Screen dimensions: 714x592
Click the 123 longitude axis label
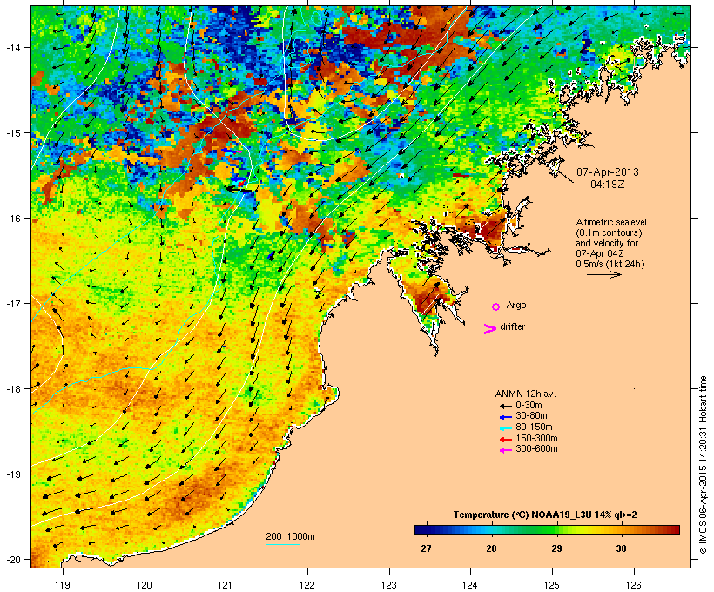point(389,585)
